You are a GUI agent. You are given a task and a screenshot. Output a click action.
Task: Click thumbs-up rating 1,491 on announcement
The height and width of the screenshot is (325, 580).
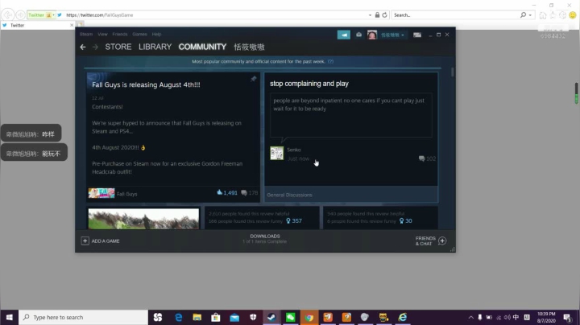[227, 193]
